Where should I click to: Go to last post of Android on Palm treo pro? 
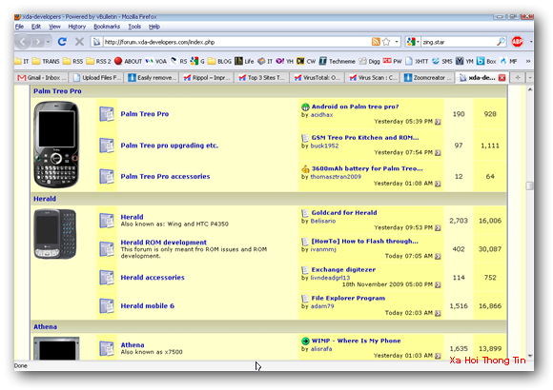[x=438, y=122]
